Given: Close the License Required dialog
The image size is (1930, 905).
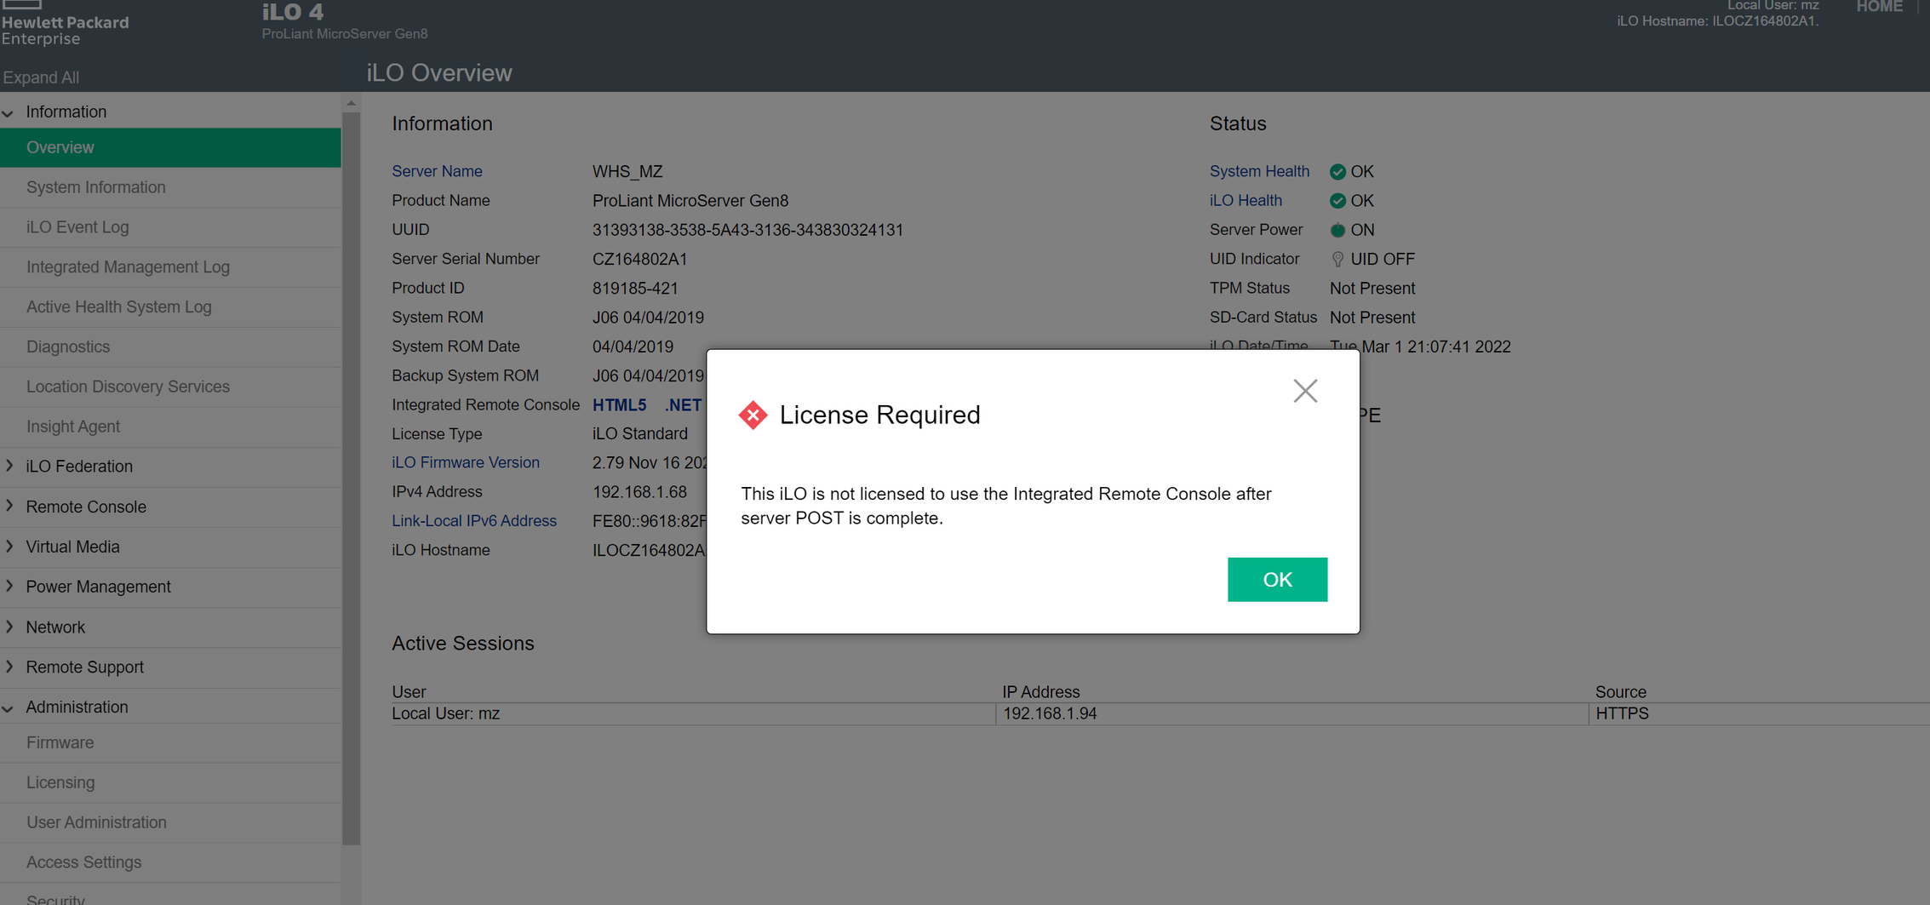Looking at the screenshot, I should point(1305,391).
